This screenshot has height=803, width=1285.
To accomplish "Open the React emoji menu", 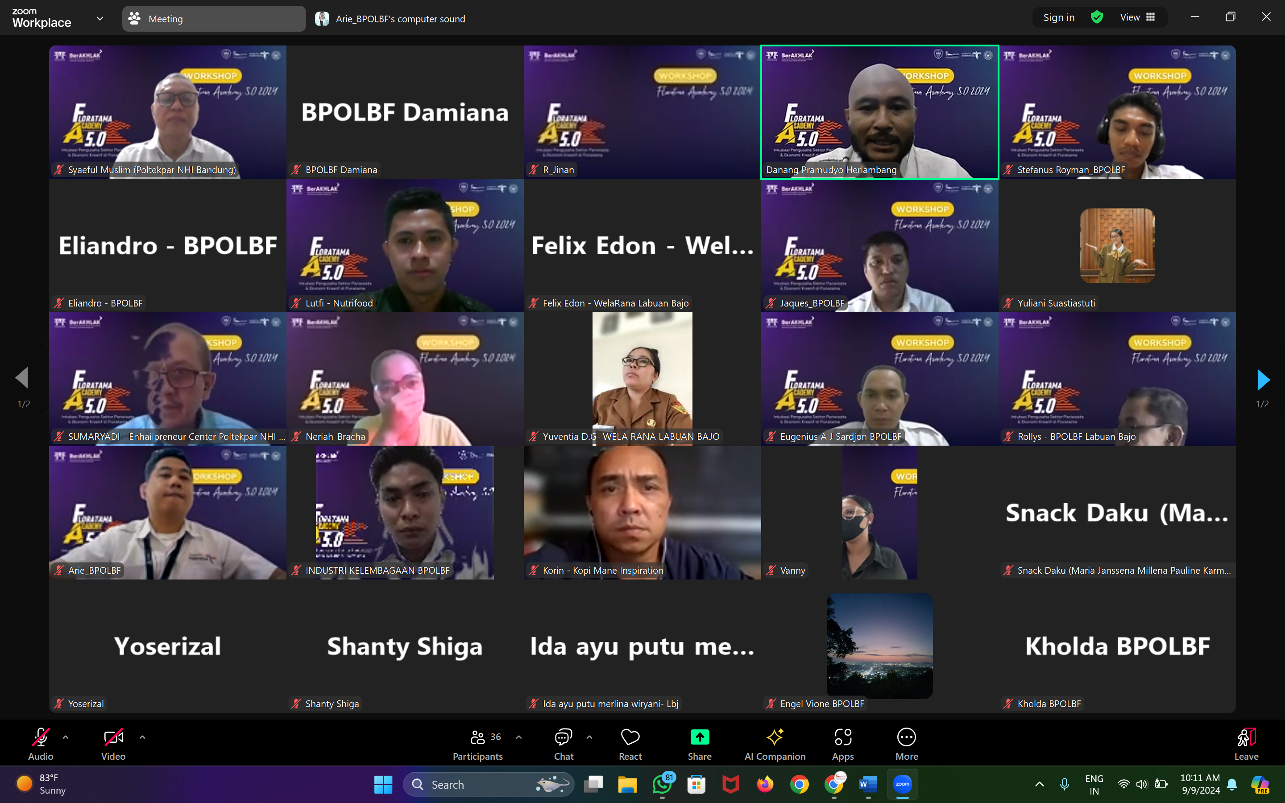I will click(630, 744).
